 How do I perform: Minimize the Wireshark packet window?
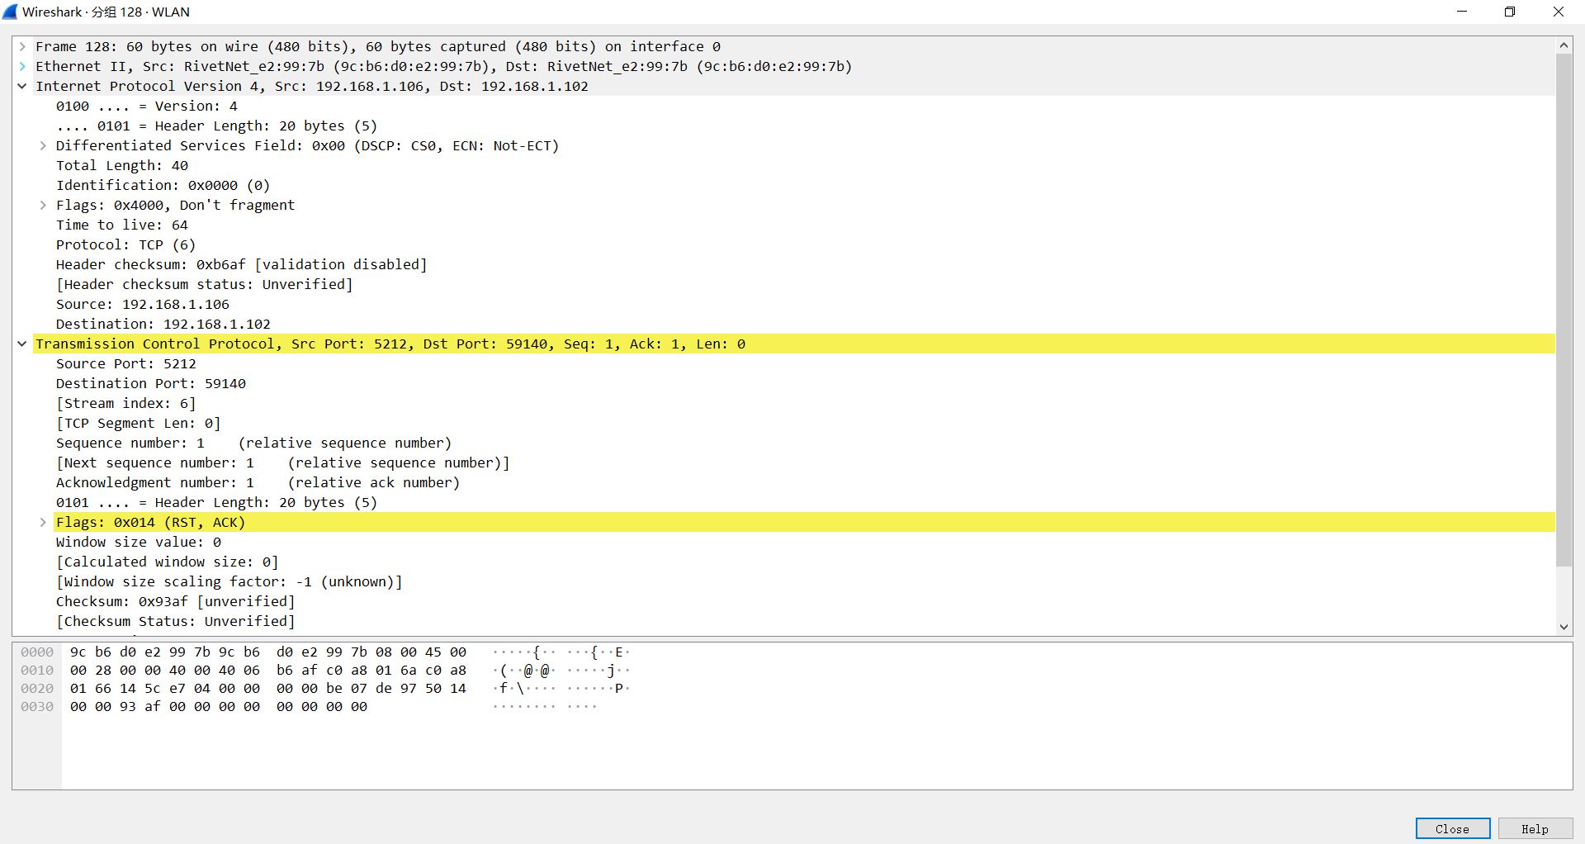[x=1462, y=12]
